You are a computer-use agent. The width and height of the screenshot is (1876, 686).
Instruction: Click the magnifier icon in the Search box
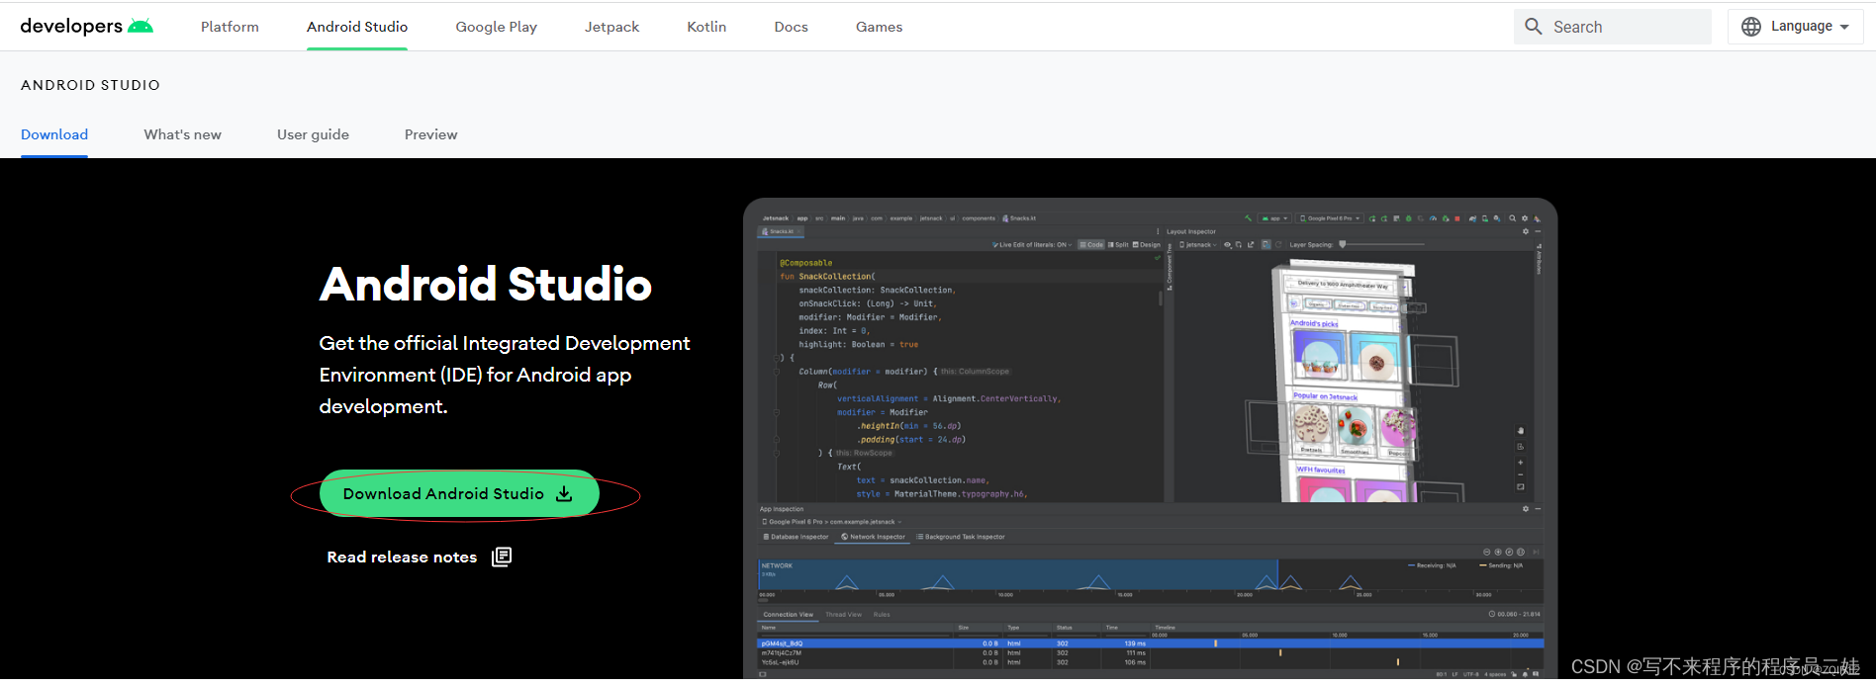[x=1534, y=27]
